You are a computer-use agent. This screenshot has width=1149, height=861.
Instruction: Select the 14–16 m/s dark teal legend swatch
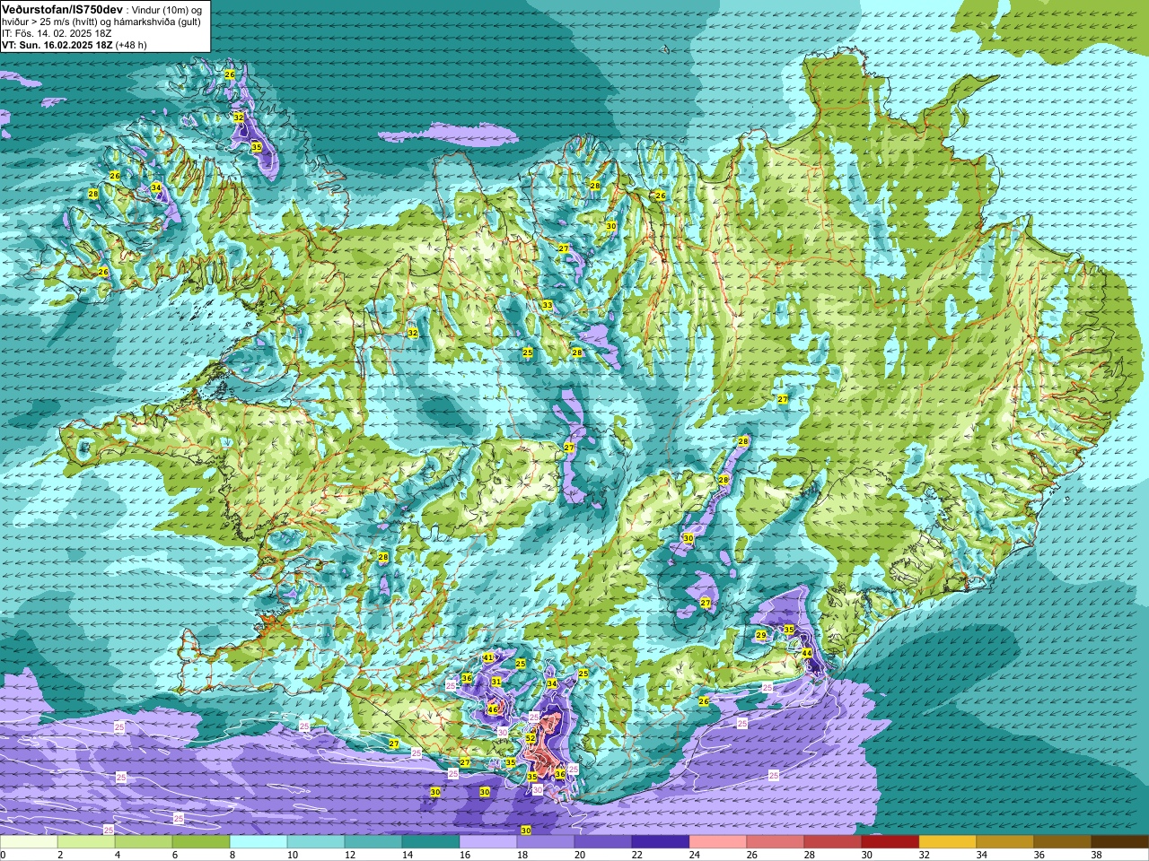coord(431,842)
